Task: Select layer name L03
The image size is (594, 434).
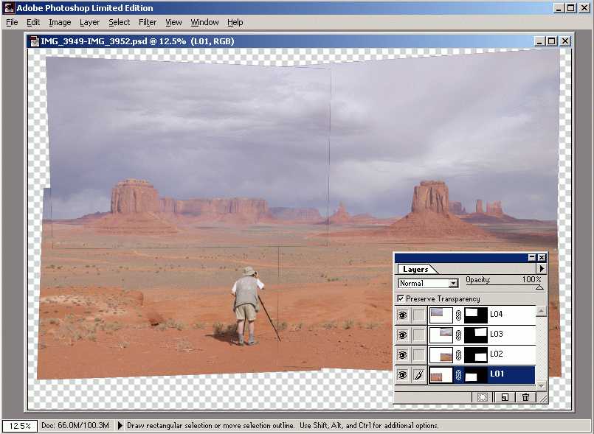Action: pyautogui.click(x=497, y=334)
